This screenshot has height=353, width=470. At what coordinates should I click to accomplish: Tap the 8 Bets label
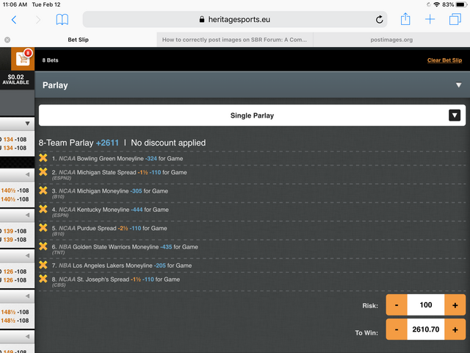click(50, 60)
